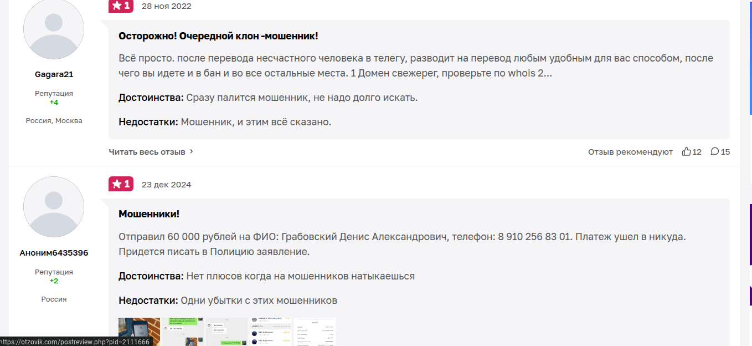Click Gagara21's reputation value +4
752x346 pixels.
click(54, 102)
